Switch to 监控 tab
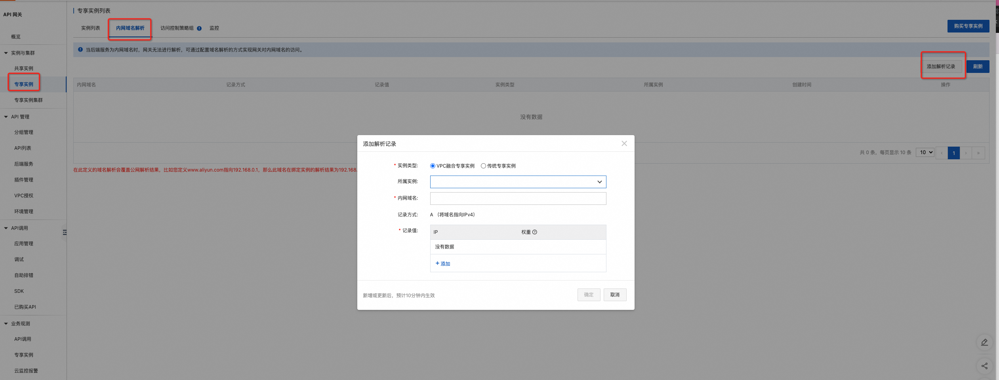This screenshot has width=999, height=380. [214, 28]
